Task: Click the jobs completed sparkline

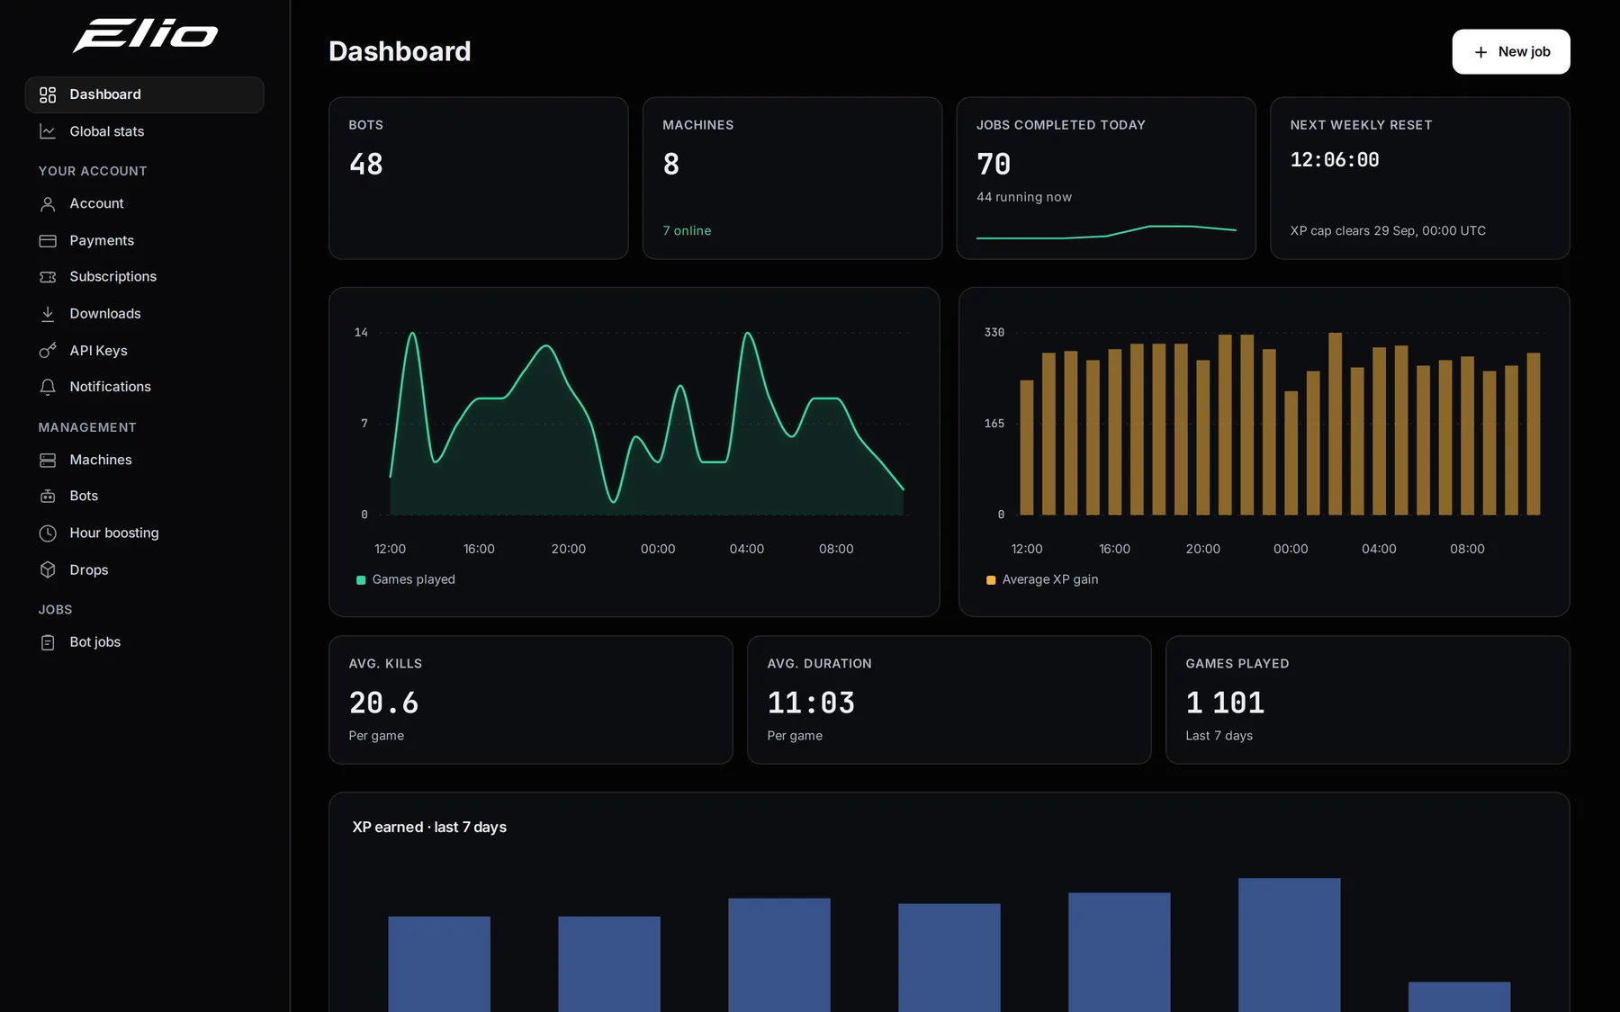Action: 1106,232
